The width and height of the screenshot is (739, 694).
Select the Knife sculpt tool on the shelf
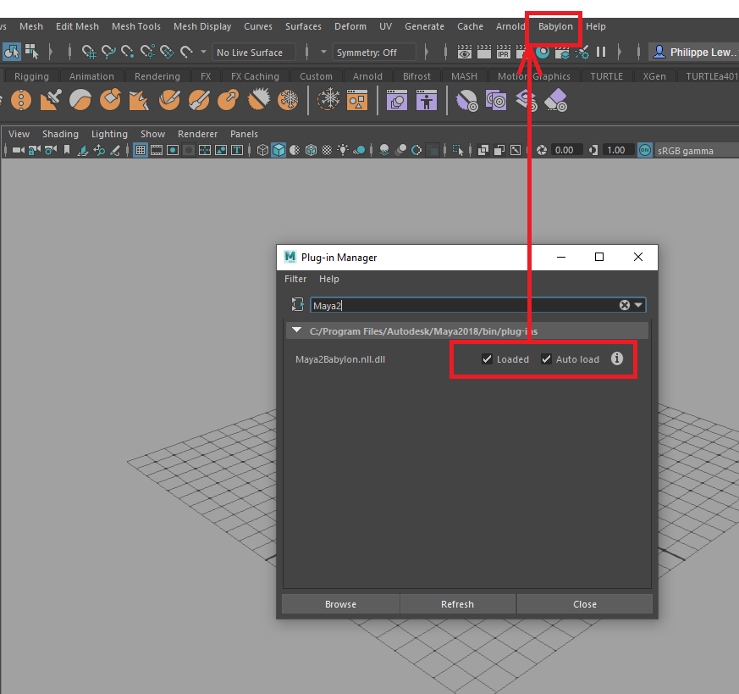(169, 100)
